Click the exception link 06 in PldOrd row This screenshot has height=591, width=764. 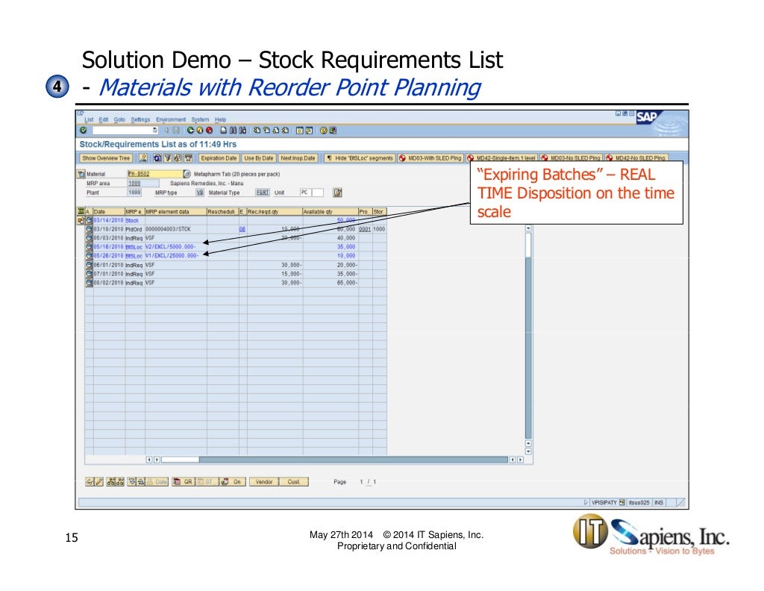[242, 229]
